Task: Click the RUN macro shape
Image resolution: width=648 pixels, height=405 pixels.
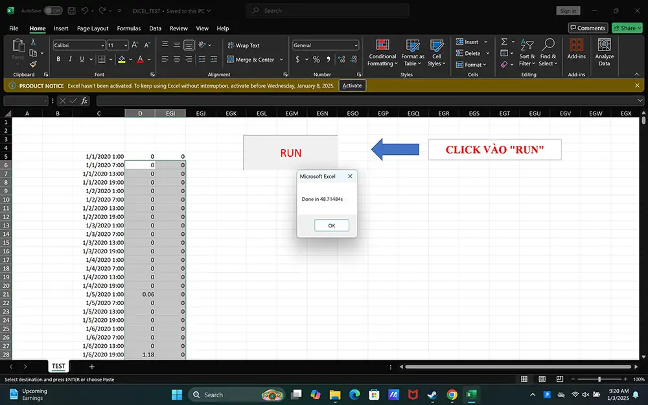Action: coord(290,153)
